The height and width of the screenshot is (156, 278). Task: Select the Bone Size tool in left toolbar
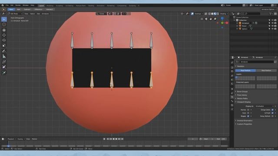(x=4, y=67)
